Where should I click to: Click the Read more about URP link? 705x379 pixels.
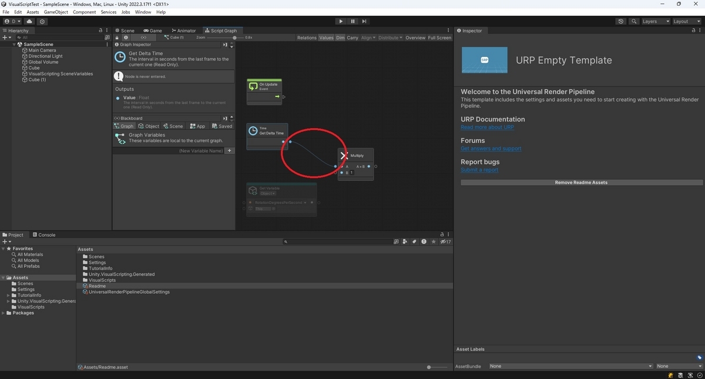pos(487,127)
